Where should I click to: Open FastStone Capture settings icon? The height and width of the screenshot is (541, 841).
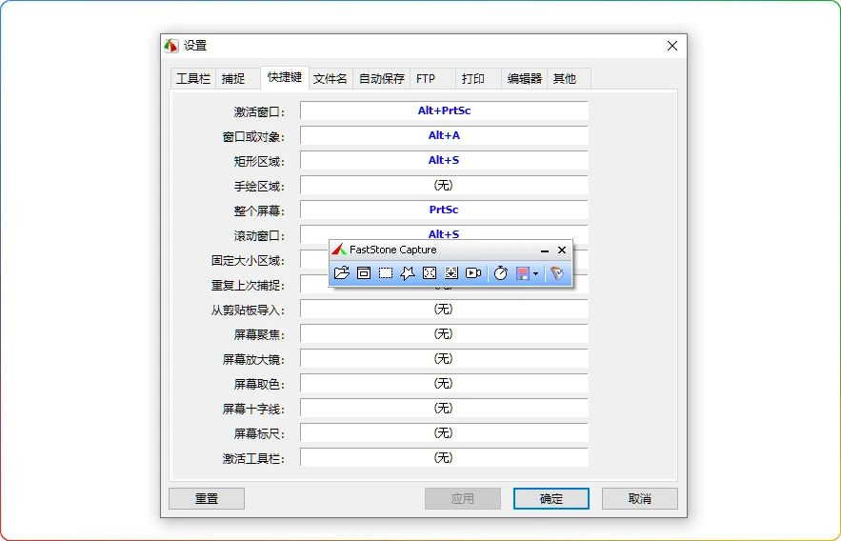557,273
